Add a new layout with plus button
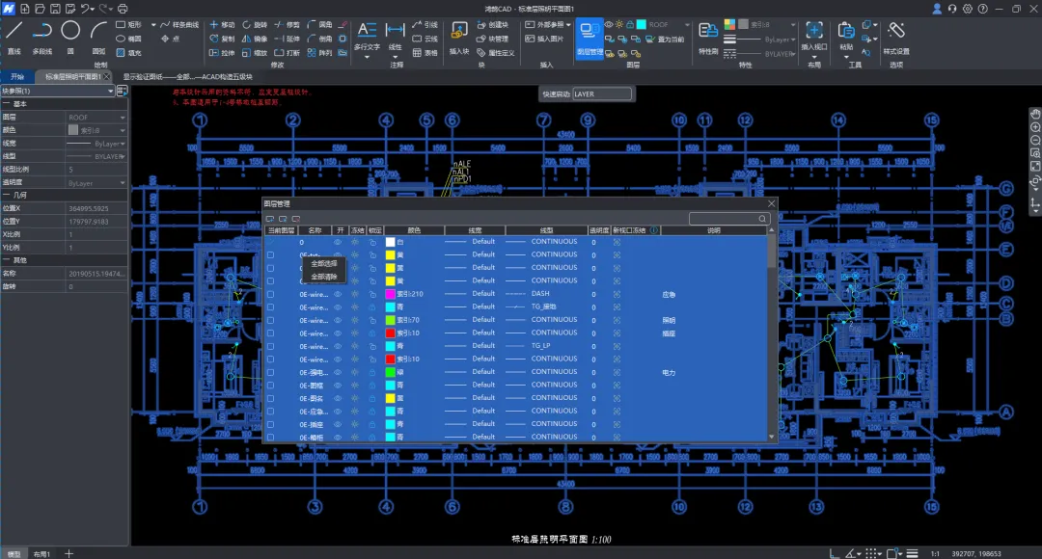 (69, 553)
